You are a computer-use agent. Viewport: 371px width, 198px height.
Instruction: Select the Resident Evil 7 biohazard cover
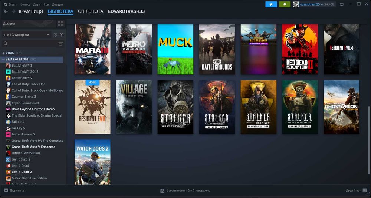[x=92, y=107]
